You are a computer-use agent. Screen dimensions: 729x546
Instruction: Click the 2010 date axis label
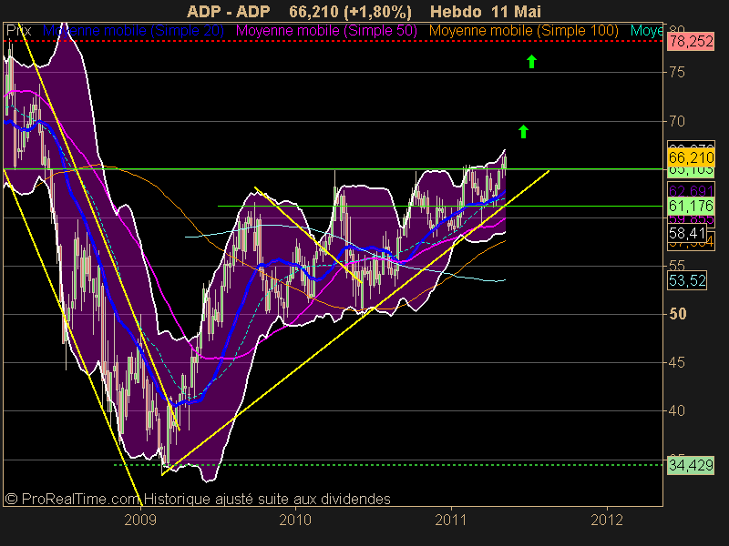tap(295, 520)
